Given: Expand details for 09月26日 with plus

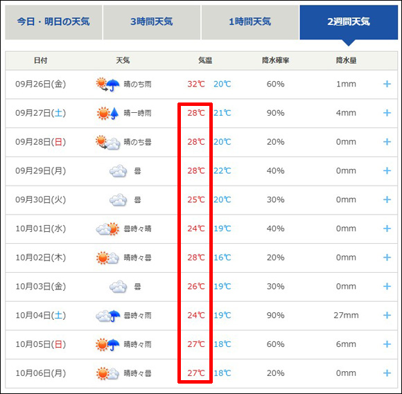Looking at the screenshot, I should 387,84.
